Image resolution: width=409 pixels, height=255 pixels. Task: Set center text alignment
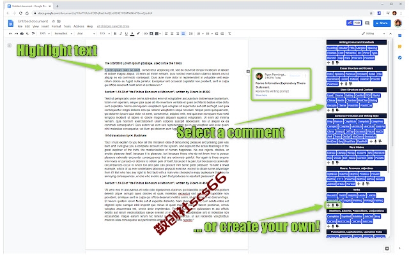tap(172, 34)
